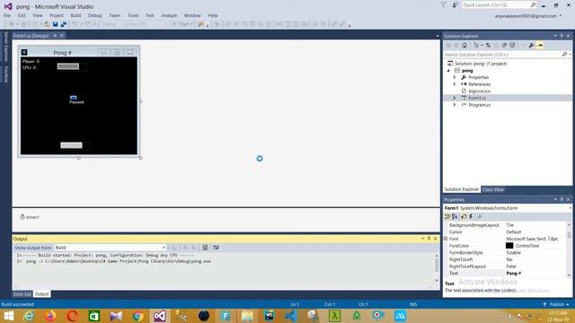Collapse the pong project node
The image size is (575, 323).
tap(448, 70)
